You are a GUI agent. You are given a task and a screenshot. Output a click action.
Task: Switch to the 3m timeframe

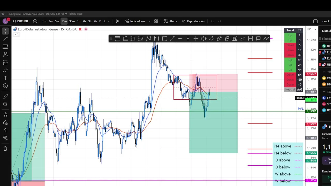point(51,21)
